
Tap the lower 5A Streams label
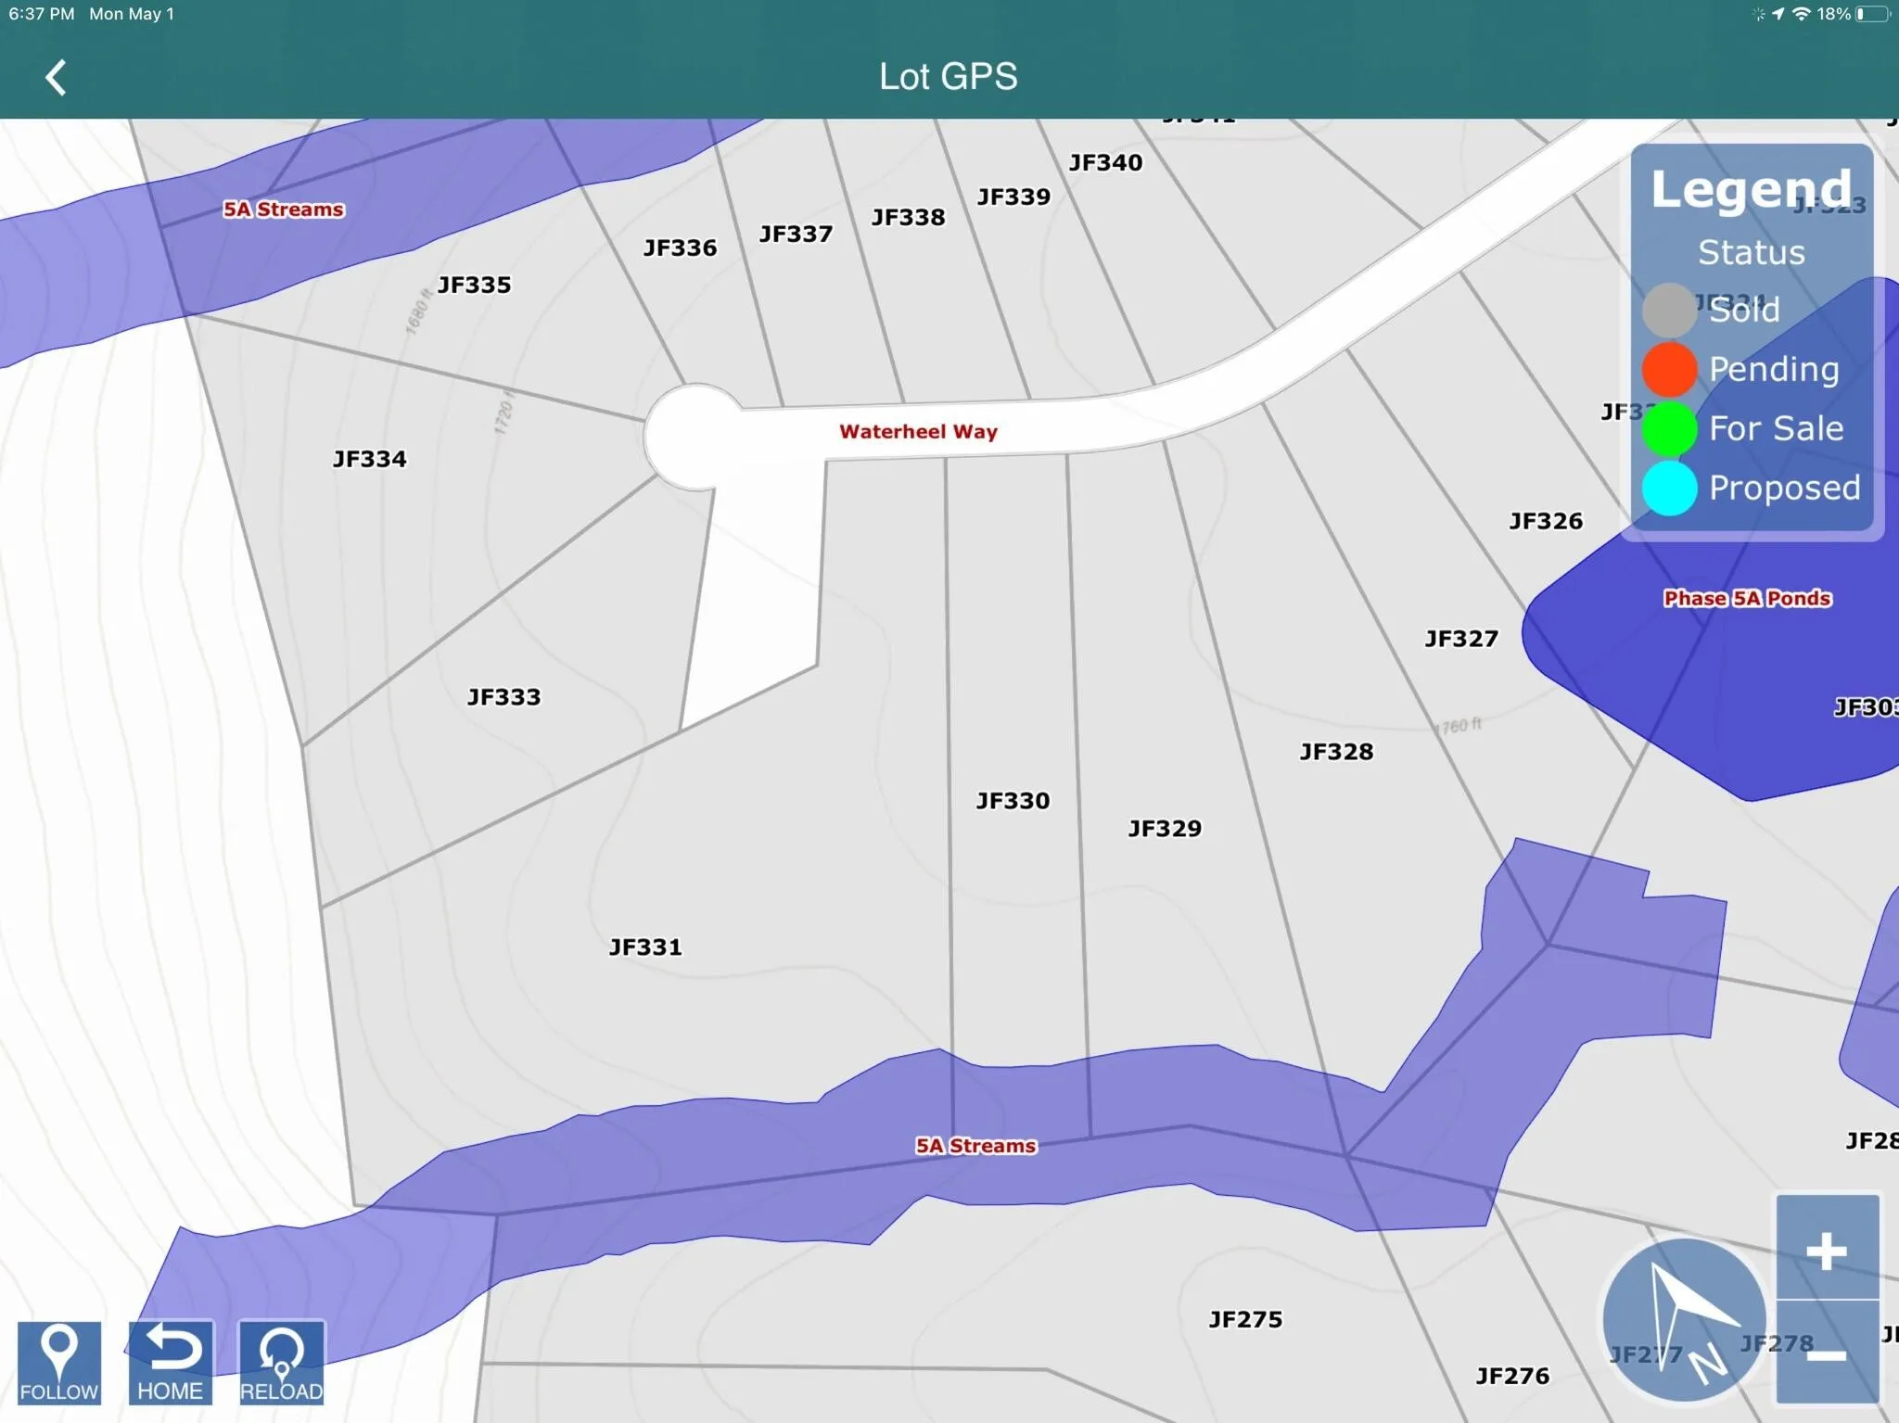(975, 1145)
